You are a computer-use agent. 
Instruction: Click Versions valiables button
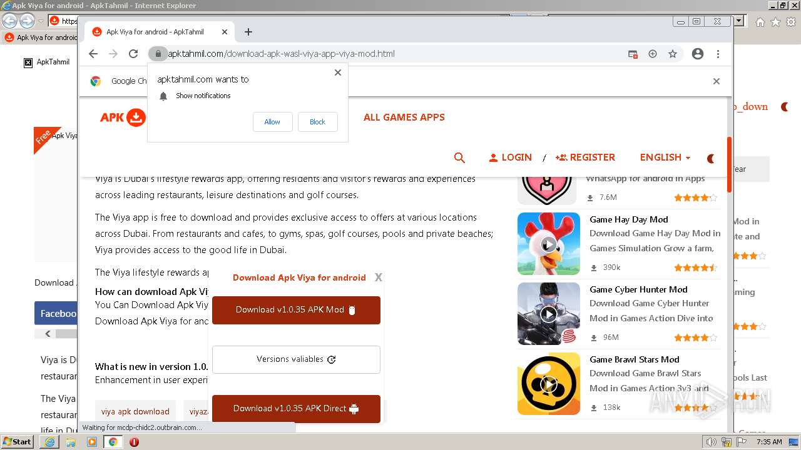point(296,359)
